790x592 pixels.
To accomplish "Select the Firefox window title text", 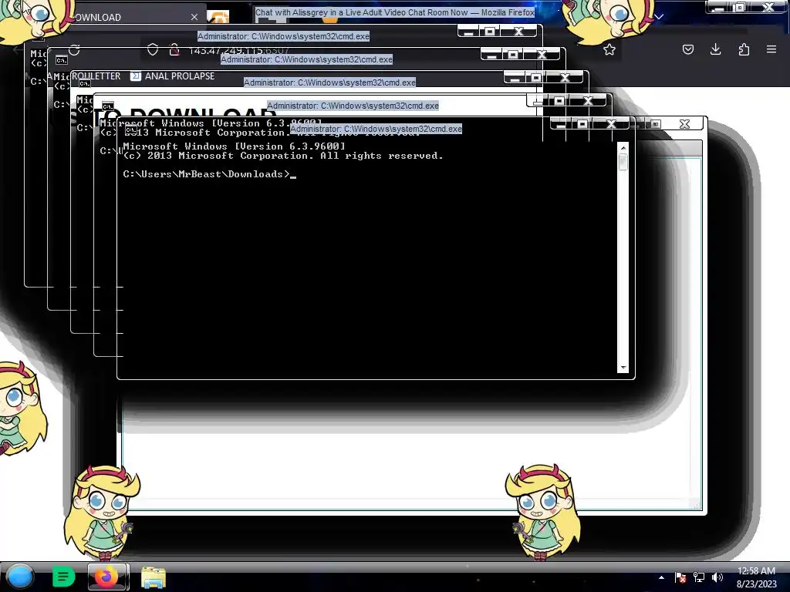I will point(394,12).
